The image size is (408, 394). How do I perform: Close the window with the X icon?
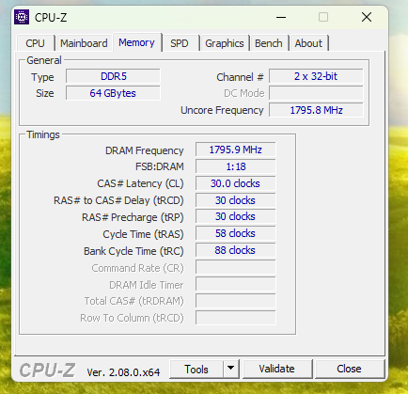[367, 17]
